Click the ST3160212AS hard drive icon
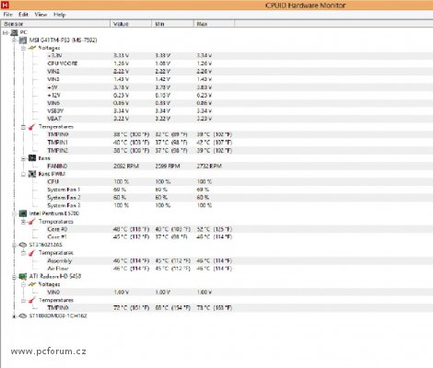433x368 pixels. pos(23,245)
